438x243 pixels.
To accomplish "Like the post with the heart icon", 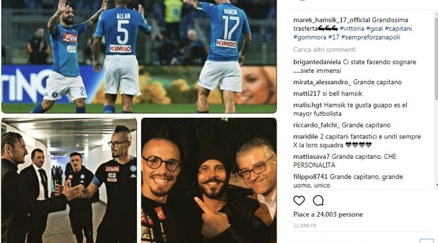I will coord(299,200).
